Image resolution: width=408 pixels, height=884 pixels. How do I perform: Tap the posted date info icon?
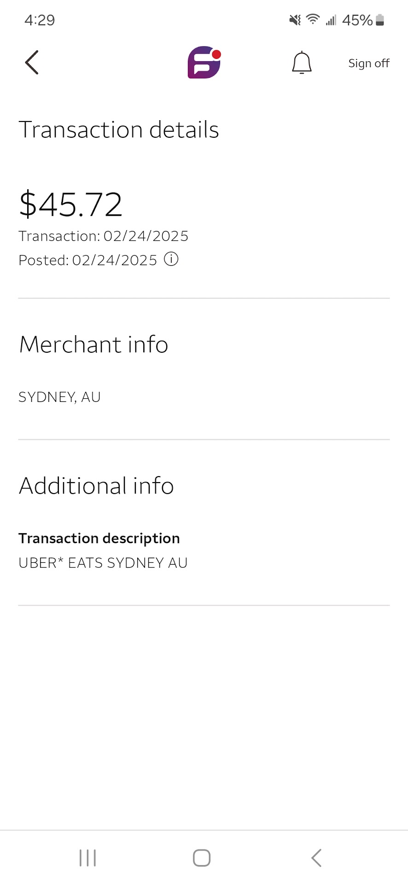(x=171, y=259)
